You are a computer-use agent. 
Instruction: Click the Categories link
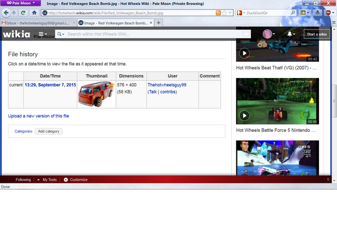point(23,131)
